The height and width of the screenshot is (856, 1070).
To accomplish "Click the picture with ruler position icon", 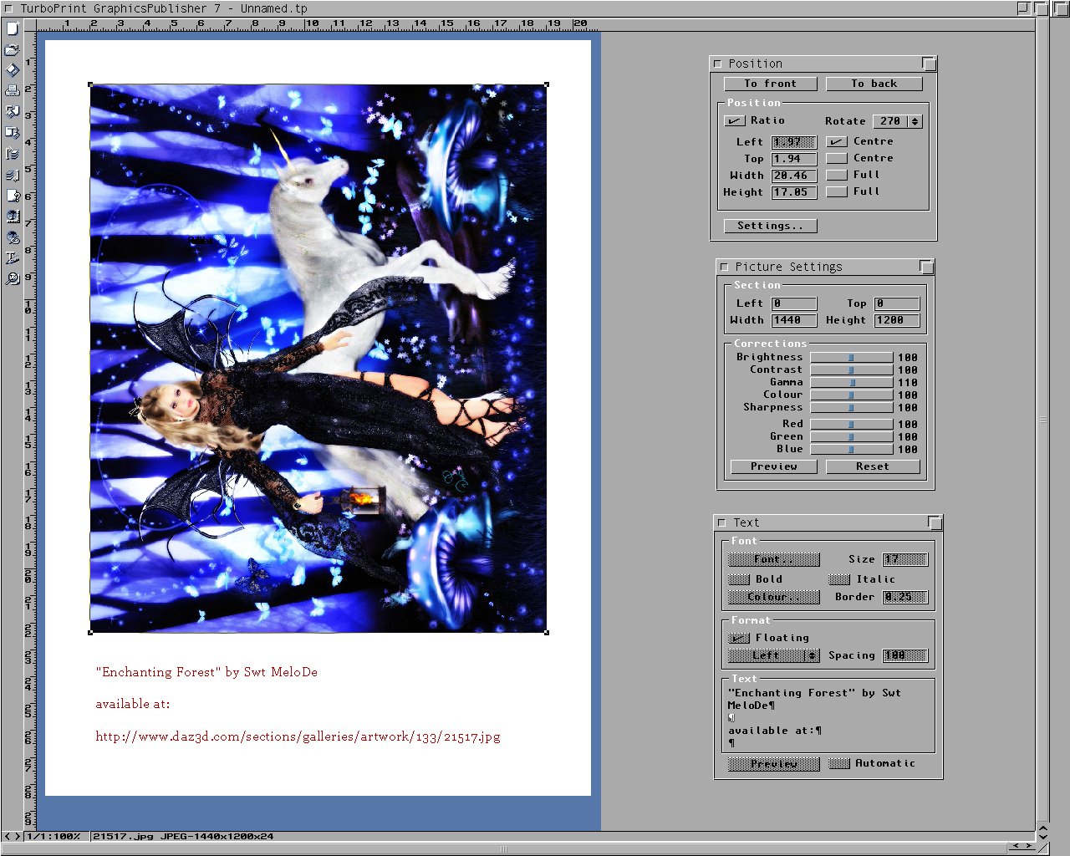I will pyautogui.click(x=13, y=217).
